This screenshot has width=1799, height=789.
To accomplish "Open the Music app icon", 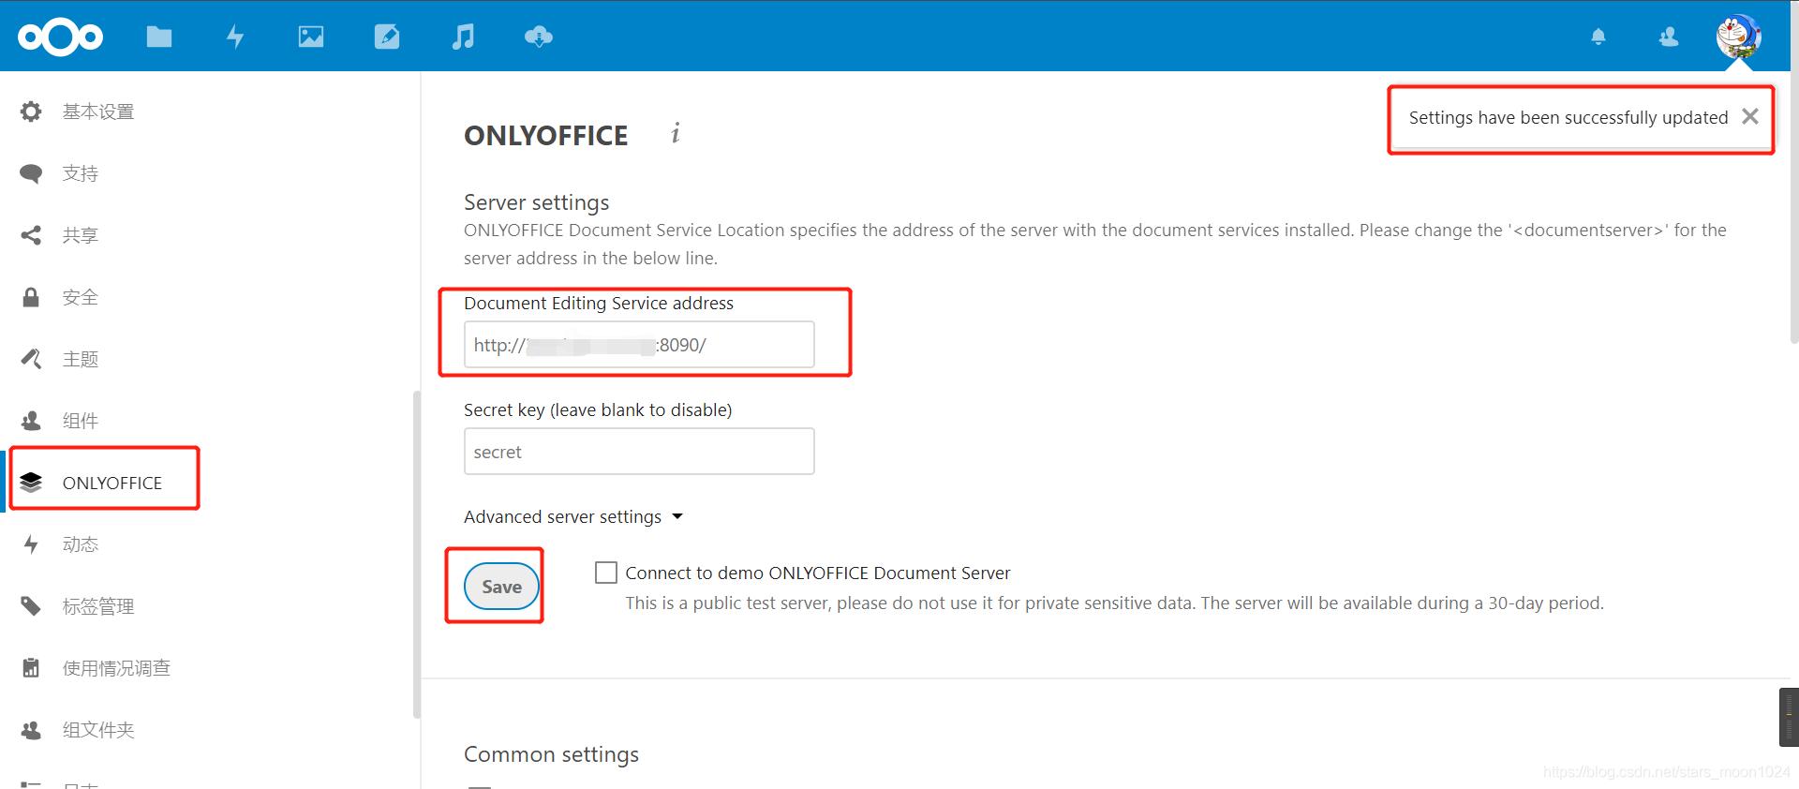I will (463, 37).
